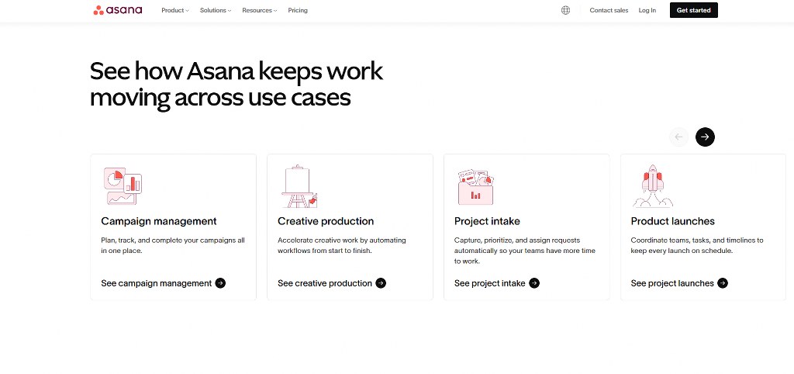Click the Log In link
Screen dimensions: 794x374
tap(647, 10)
